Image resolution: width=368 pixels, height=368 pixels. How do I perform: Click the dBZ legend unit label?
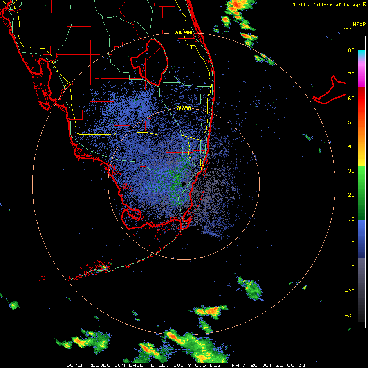347,29
